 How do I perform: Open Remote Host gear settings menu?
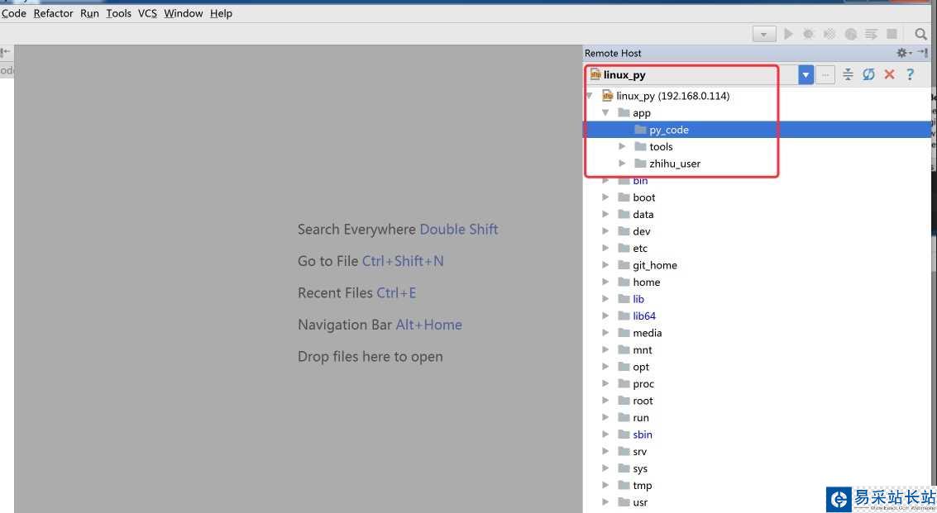click(x=904, y=53)
